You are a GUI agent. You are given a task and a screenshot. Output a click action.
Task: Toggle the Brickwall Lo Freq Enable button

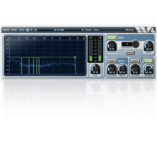pyautogui.click(x=135, y=61)
